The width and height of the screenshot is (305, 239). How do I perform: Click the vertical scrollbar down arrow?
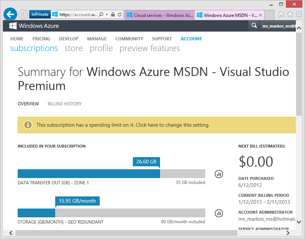point(299,222)
